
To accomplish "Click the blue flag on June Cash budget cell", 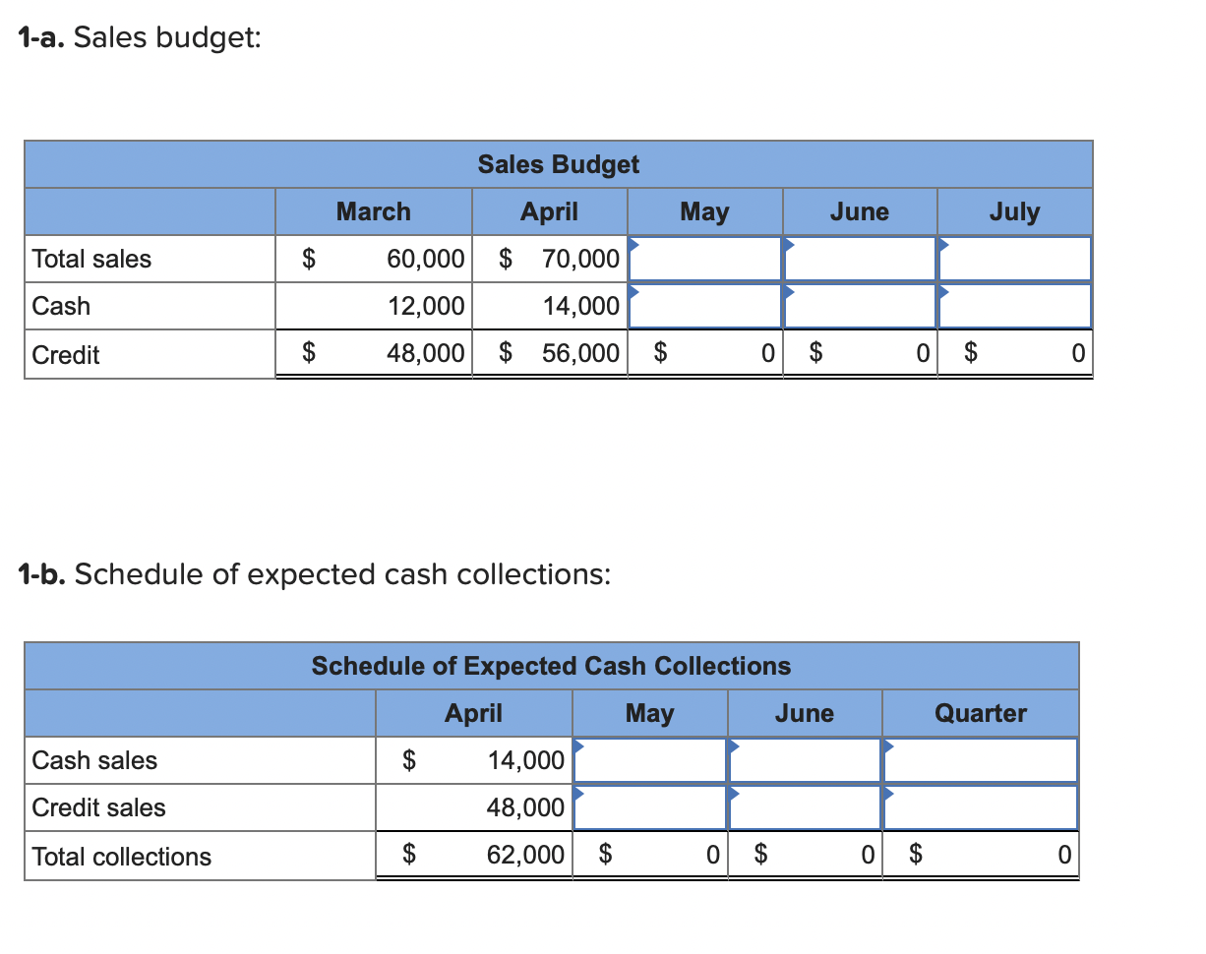I will 788,292.
